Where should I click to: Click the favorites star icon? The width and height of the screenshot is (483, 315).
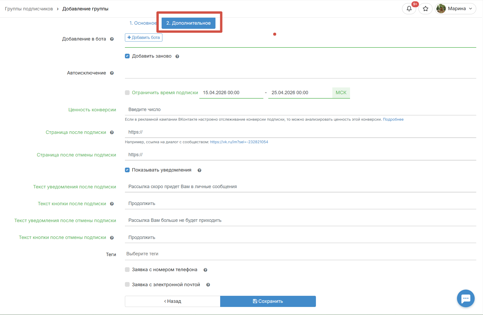pyautogui.click(x=425, y=9)
